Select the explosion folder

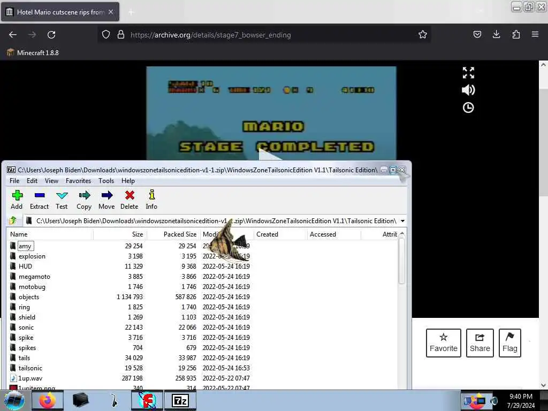click(32, 256)
